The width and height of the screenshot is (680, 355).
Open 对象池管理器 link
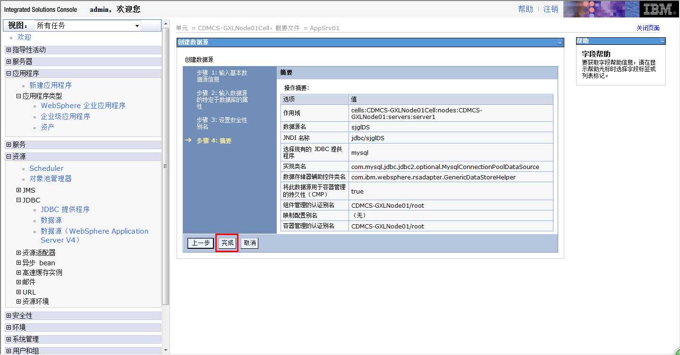pyautogui.click(x=51, y=179)
